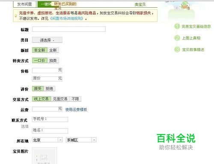Click step 1 完善宝贝基础信息
This screenshot has width=214, height=164.
(193, 26)
